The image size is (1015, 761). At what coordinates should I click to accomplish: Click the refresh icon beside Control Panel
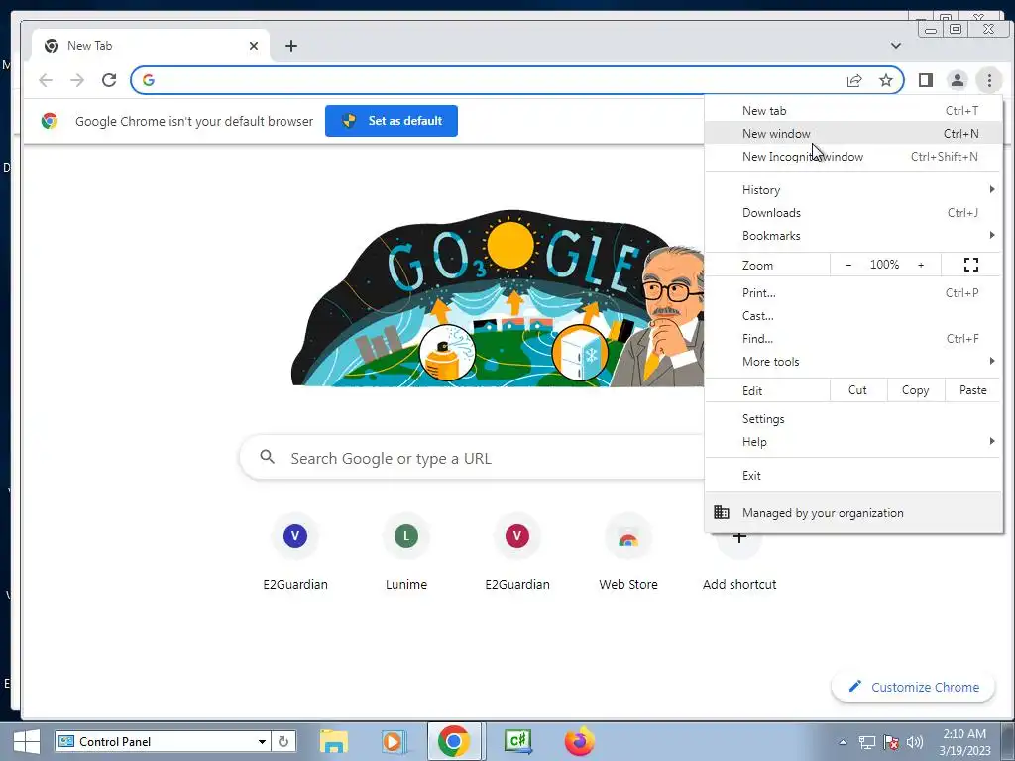click(282, 741)
